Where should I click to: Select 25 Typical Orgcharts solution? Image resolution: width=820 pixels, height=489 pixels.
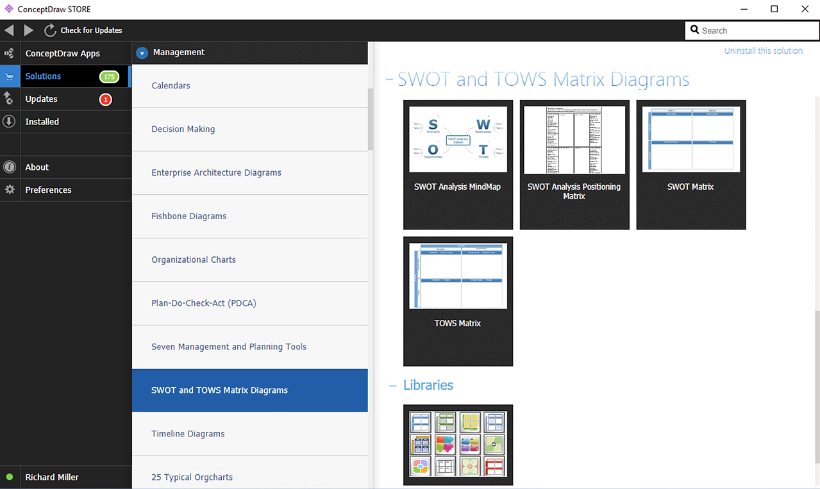pos(250,473)
